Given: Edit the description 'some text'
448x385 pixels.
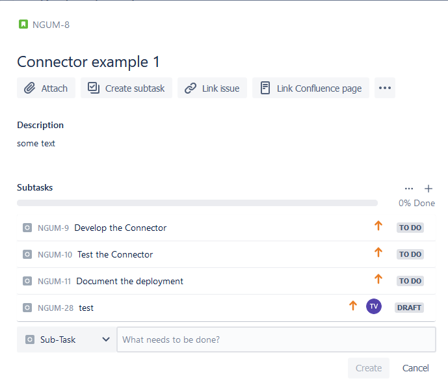Looking at the screenshot, I should coord(36,144).
